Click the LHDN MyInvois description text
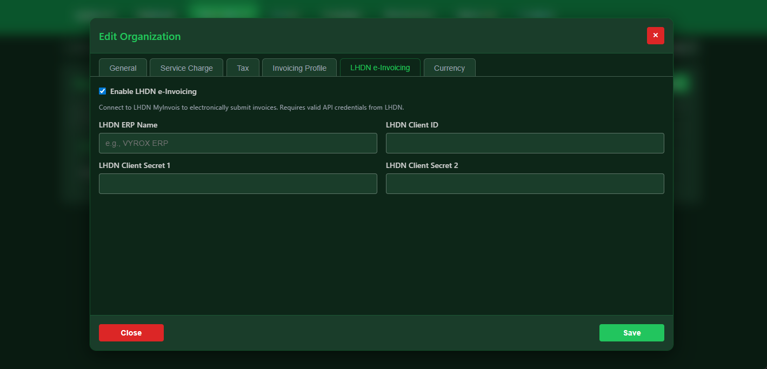Viewport: 767px width, 369px height. pos(250,107)
